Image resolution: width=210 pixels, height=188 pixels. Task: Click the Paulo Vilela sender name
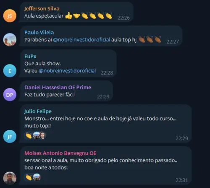point(39,33)
